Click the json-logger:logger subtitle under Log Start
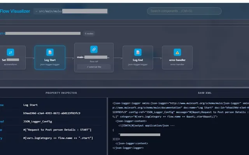The width and height of the screenshot is (249, 155). point(50,65)
